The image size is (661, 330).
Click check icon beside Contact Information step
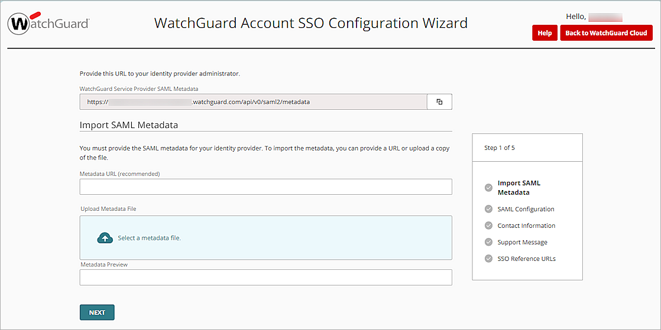(x=488, y=226)
